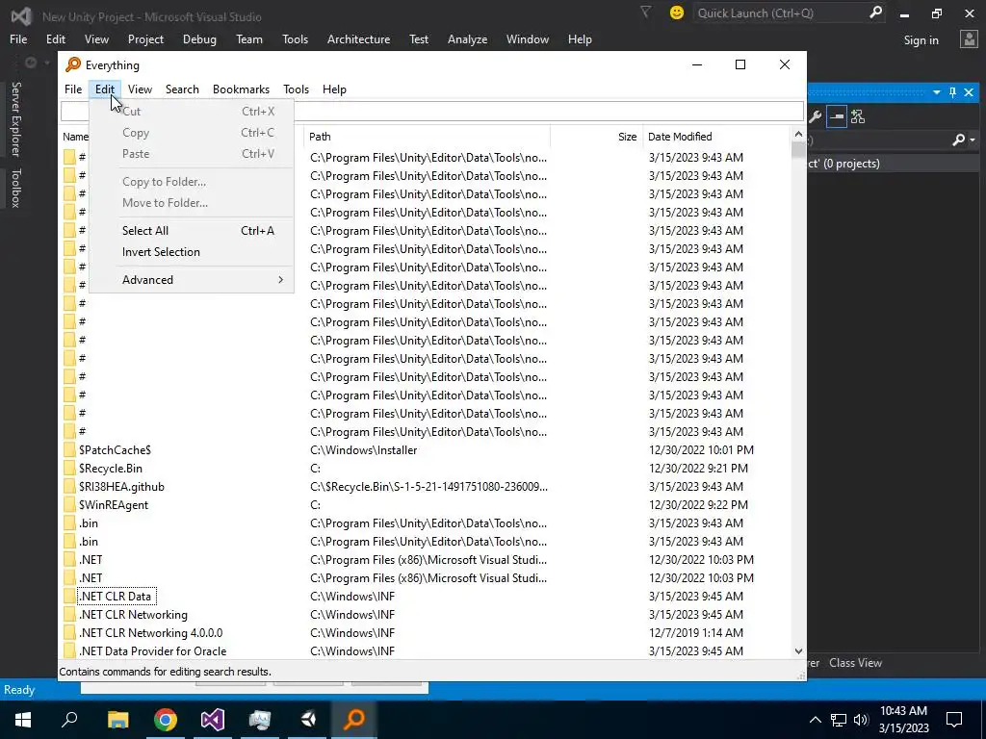Open the Action Center notification icon
Viewport: 986px width, 739px height.
point(954,720)
